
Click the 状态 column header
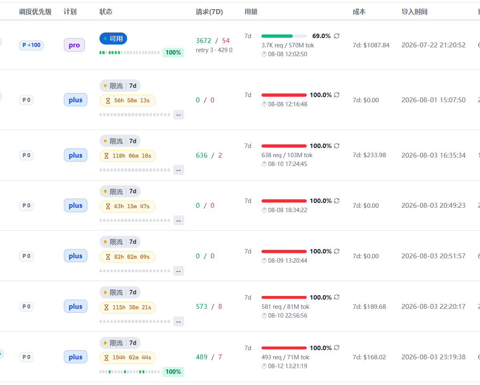click(106, 12)
